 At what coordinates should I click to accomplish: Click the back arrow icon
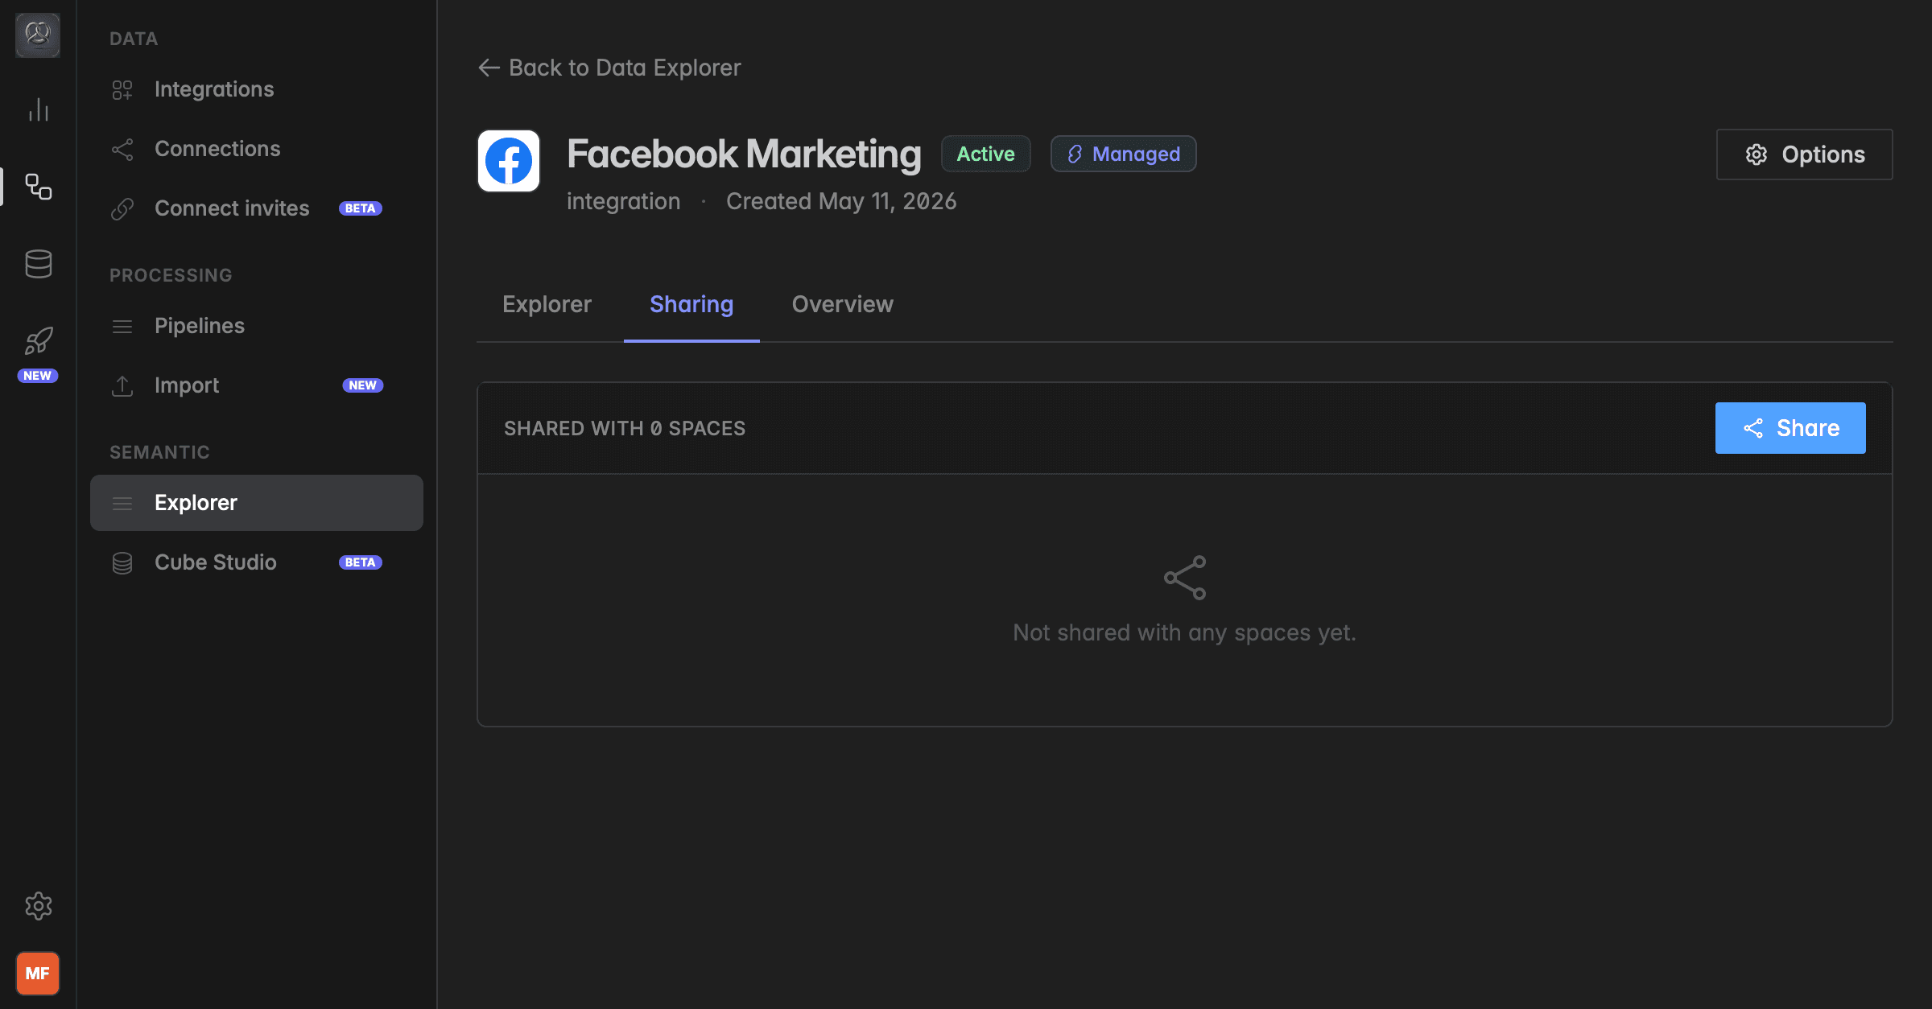click(x=489, y=68)
